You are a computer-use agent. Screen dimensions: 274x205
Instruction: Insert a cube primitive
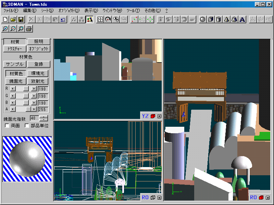tap(211, 19)
